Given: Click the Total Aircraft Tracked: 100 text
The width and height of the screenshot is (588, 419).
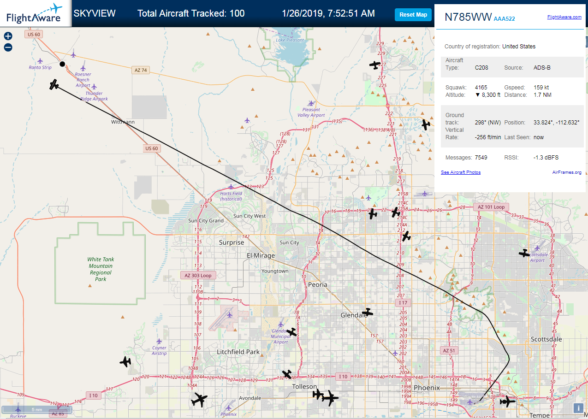Looking at the screenshot, I should coord(191,13).
